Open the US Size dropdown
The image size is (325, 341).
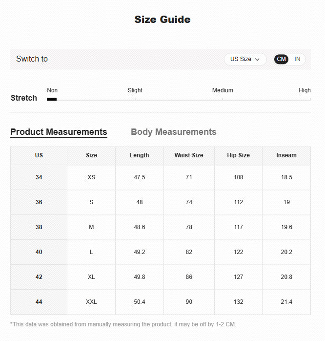pyautogui.click(x=245, y=59)
